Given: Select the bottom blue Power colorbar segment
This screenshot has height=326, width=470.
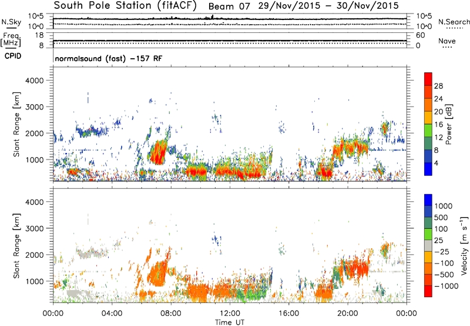Looking at the screenshot, I should click(x=428, y=169).
